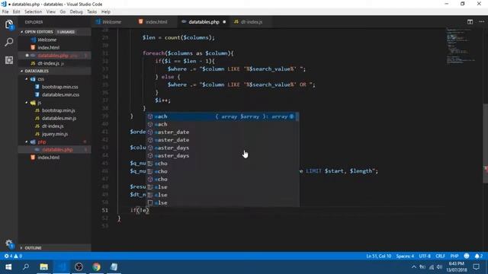The image size is (488, 274).
Task: Open the notifications bell in status bar
Action: tap(478, 256)
